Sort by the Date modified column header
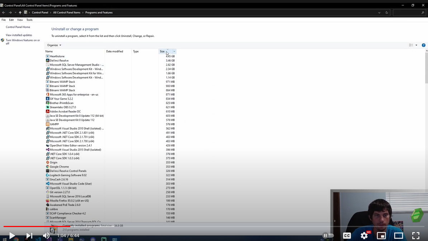The width and height of the screenshot is (428, 241). (x=118, y=52)
